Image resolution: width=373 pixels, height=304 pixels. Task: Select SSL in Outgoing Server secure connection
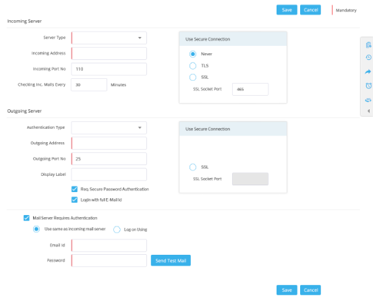193,167
